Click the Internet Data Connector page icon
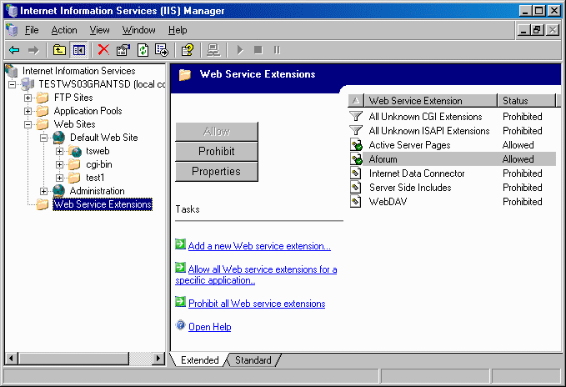This screenshot has height=387, width=566. tap(356, 173)
